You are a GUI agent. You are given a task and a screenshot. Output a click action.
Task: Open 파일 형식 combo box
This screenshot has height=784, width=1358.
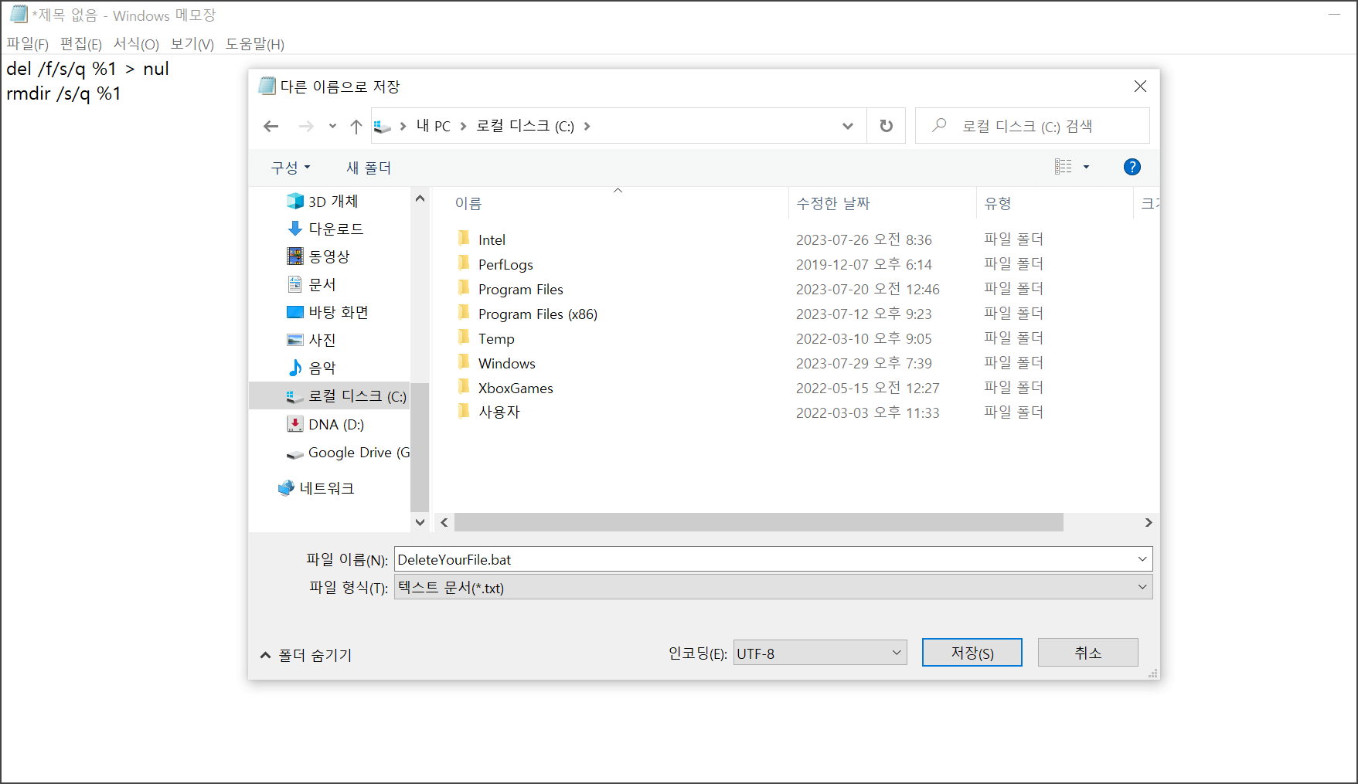(x=773, y=587)
